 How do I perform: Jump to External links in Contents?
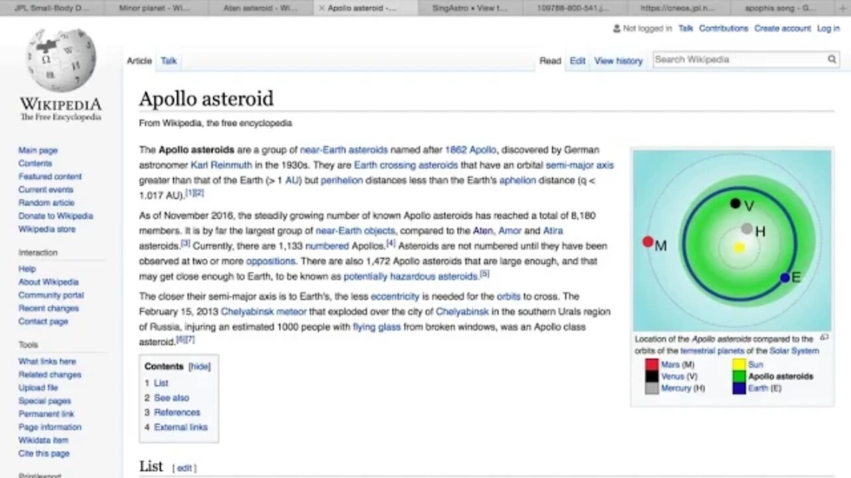181,428
